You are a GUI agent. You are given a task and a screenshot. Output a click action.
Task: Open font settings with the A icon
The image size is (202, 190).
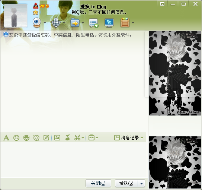tap(6, 138)
